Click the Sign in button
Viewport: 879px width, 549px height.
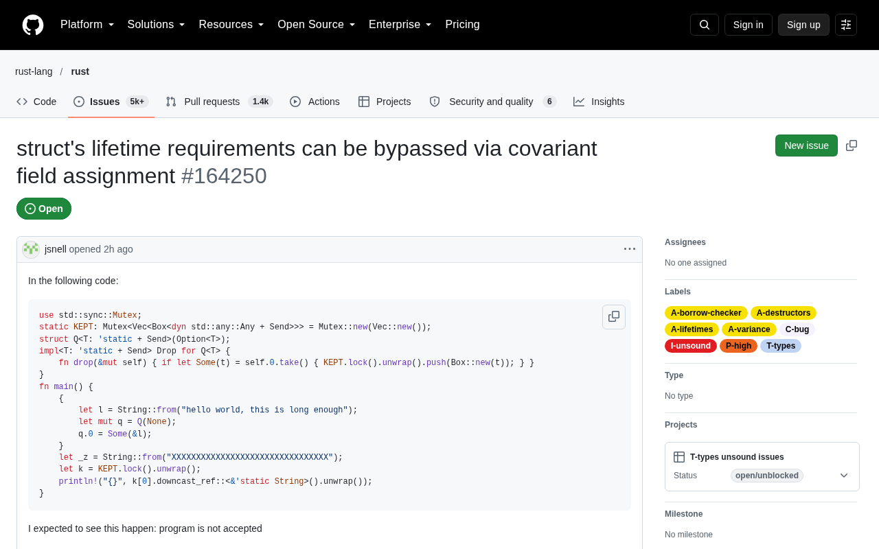click(749, 25)
